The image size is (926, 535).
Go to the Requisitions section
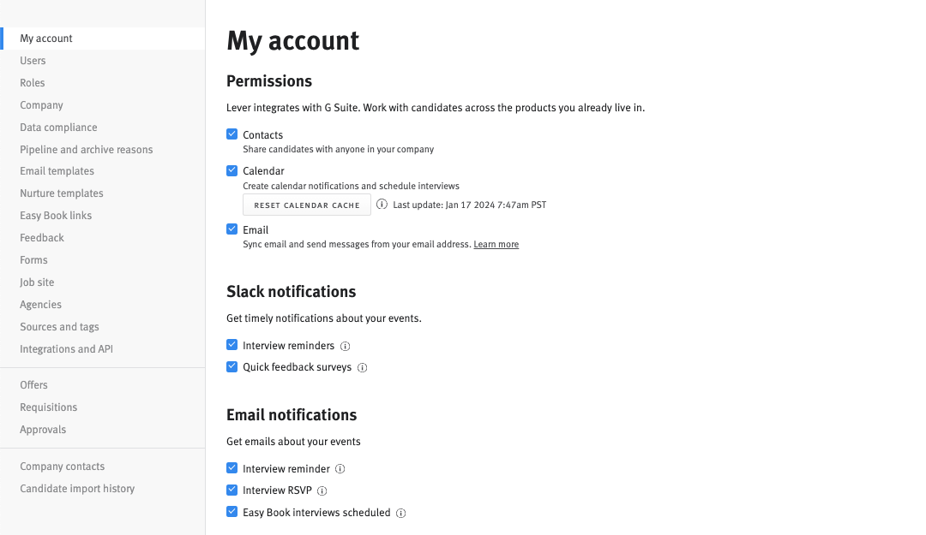[49, 407]
